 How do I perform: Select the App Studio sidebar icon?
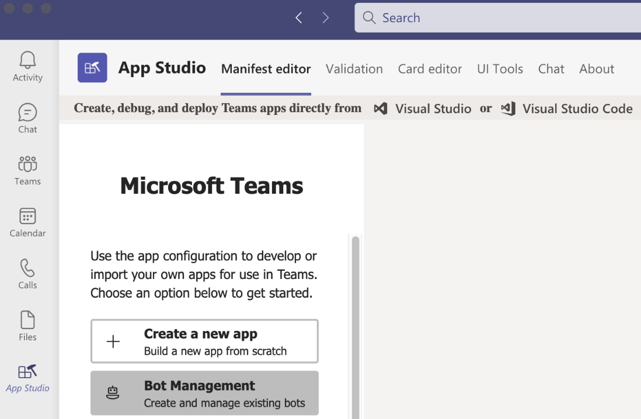27,372
